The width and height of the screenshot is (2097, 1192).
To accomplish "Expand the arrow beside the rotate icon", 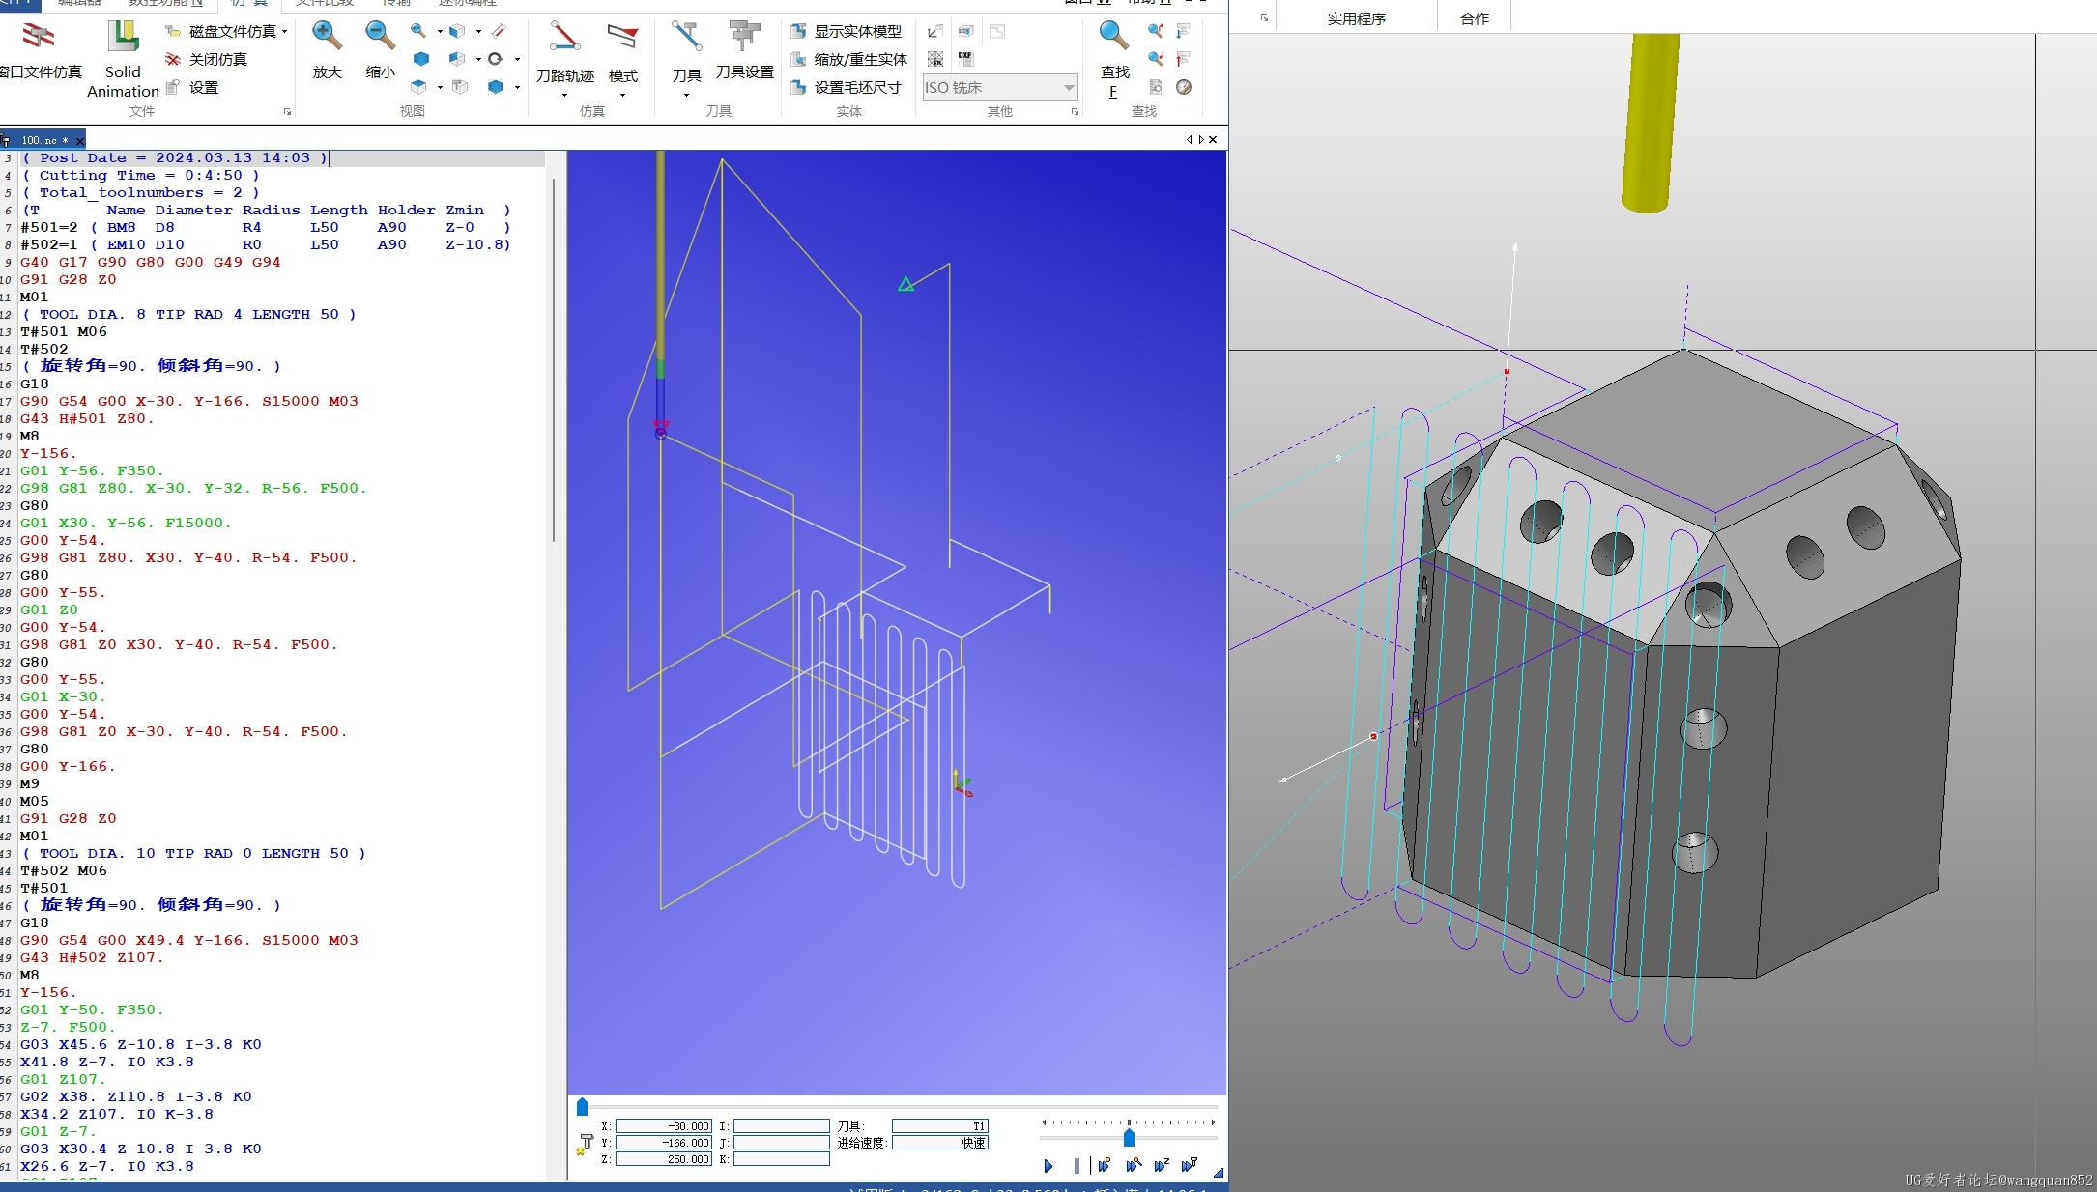I will 517,59.
